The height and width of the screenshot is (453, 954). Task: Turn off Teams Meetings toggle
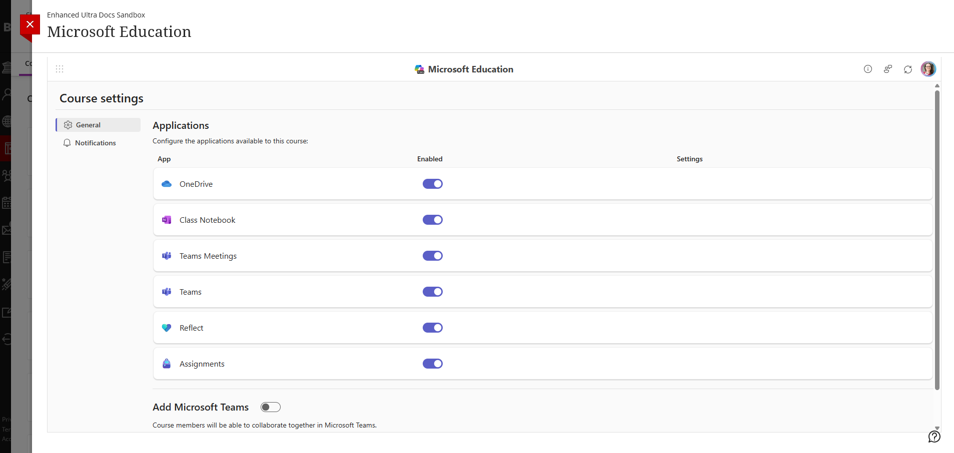pyautogui.click(x=433, y=256)
